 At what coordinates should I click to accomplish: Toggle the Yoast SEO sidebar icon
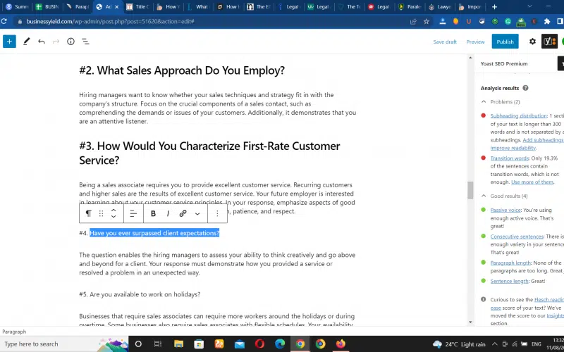pos(549,42)
